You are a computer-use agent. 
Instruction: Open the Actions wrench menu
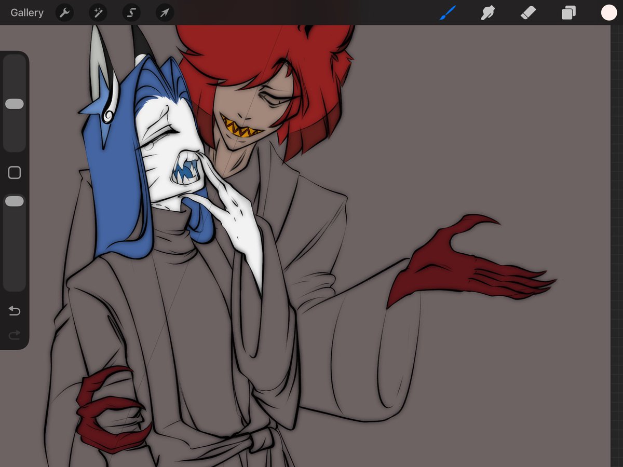(64, 12)
